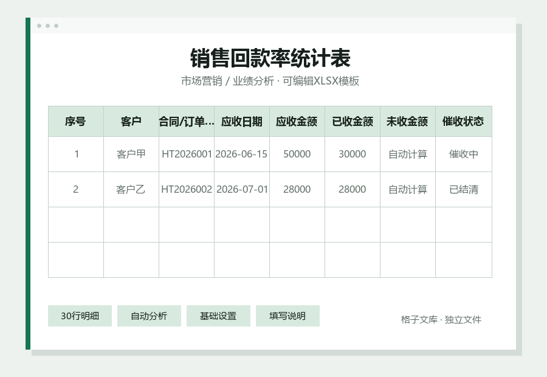Select the 基础设置 tag
Viewport: 547px width, 377px height.
click(x=218, y=316)
